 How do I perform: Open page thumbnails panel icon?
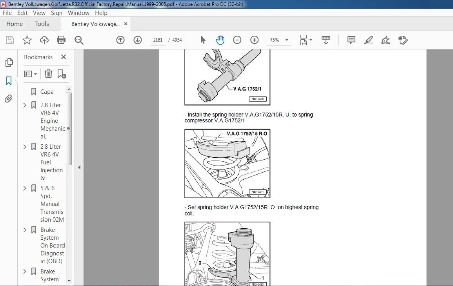9,62
